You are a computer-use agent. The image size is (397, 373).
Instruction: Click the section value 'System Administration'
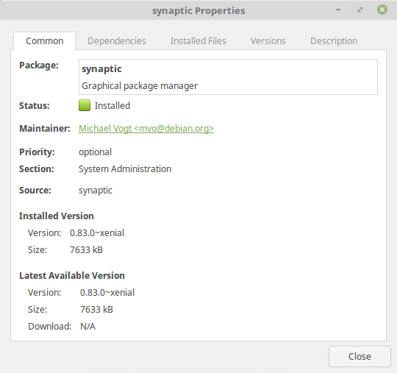click(x=125, y=168)
